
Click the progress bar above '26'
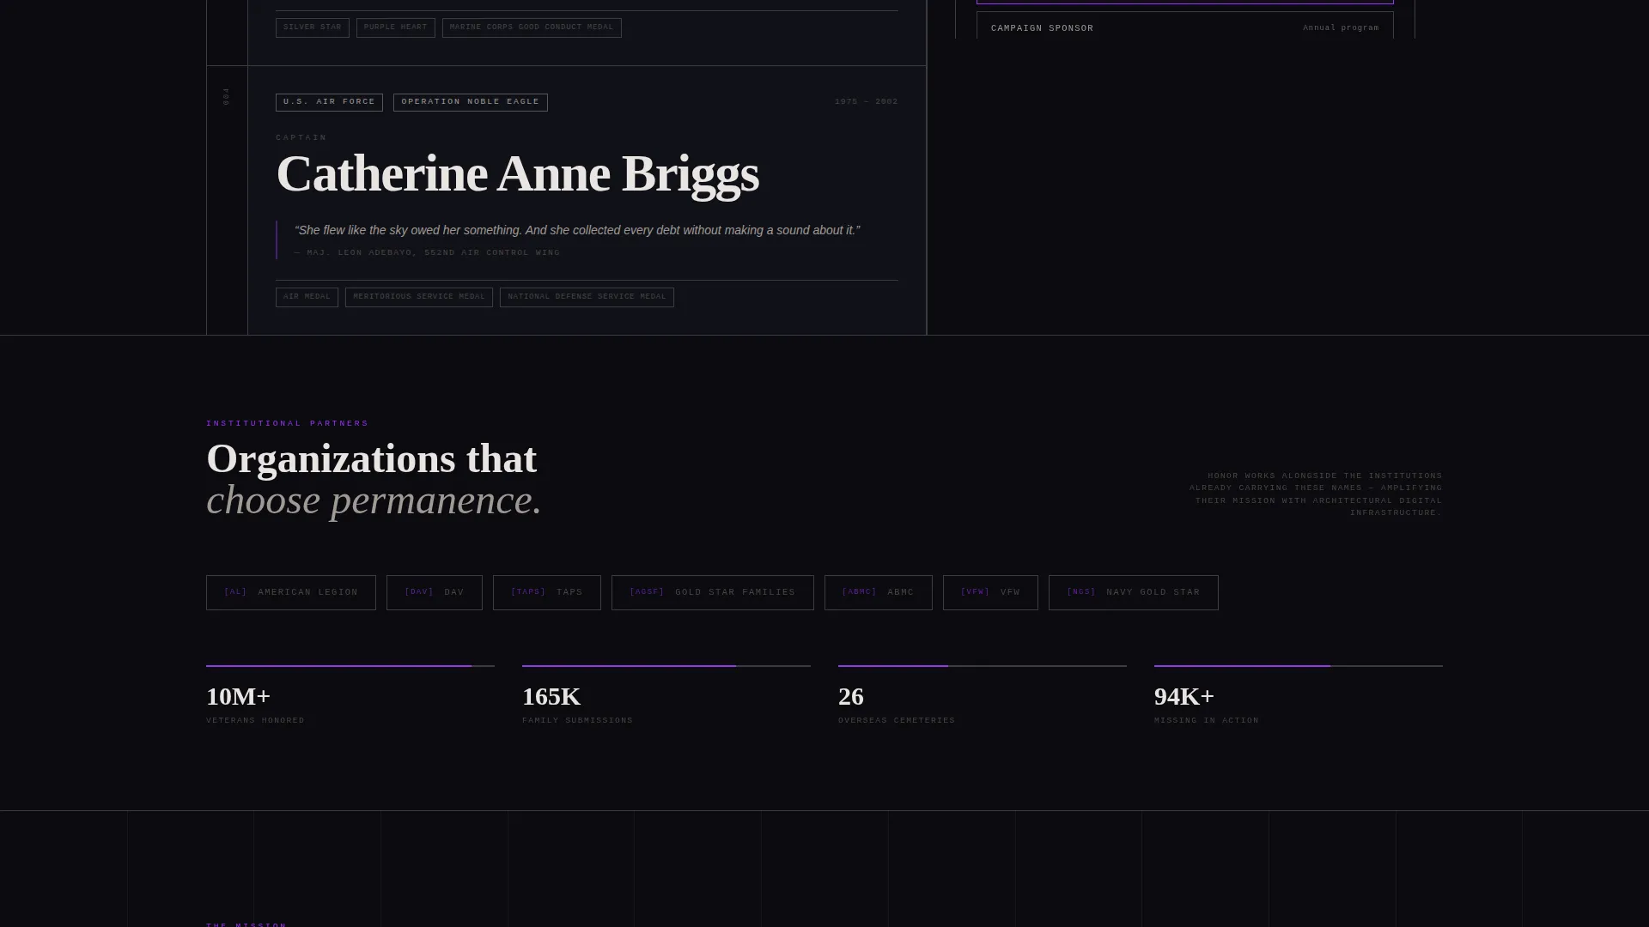point(983,666)
